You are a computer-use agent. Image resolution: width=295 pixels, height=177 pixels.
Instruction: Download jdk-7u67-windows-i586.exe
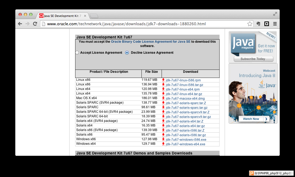pyautogui.click(x=186, y=139)
